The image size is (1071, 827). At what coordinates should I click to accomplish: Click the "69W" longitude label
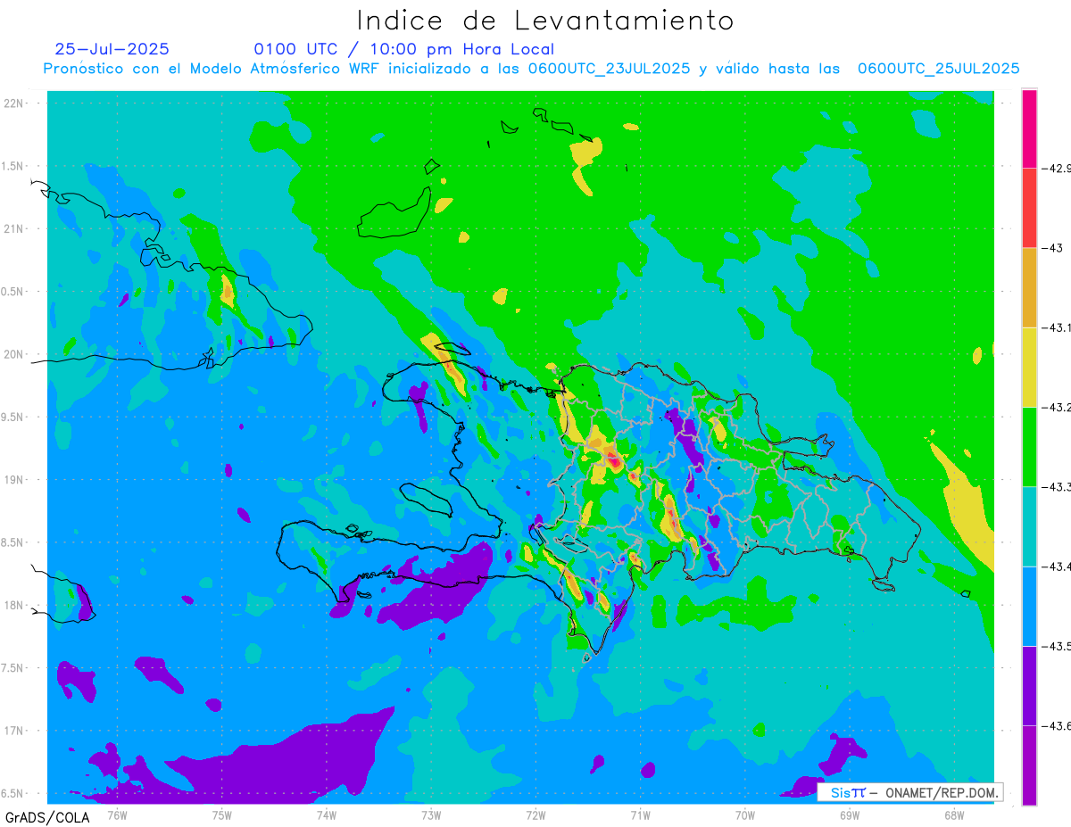coord(850,815)
